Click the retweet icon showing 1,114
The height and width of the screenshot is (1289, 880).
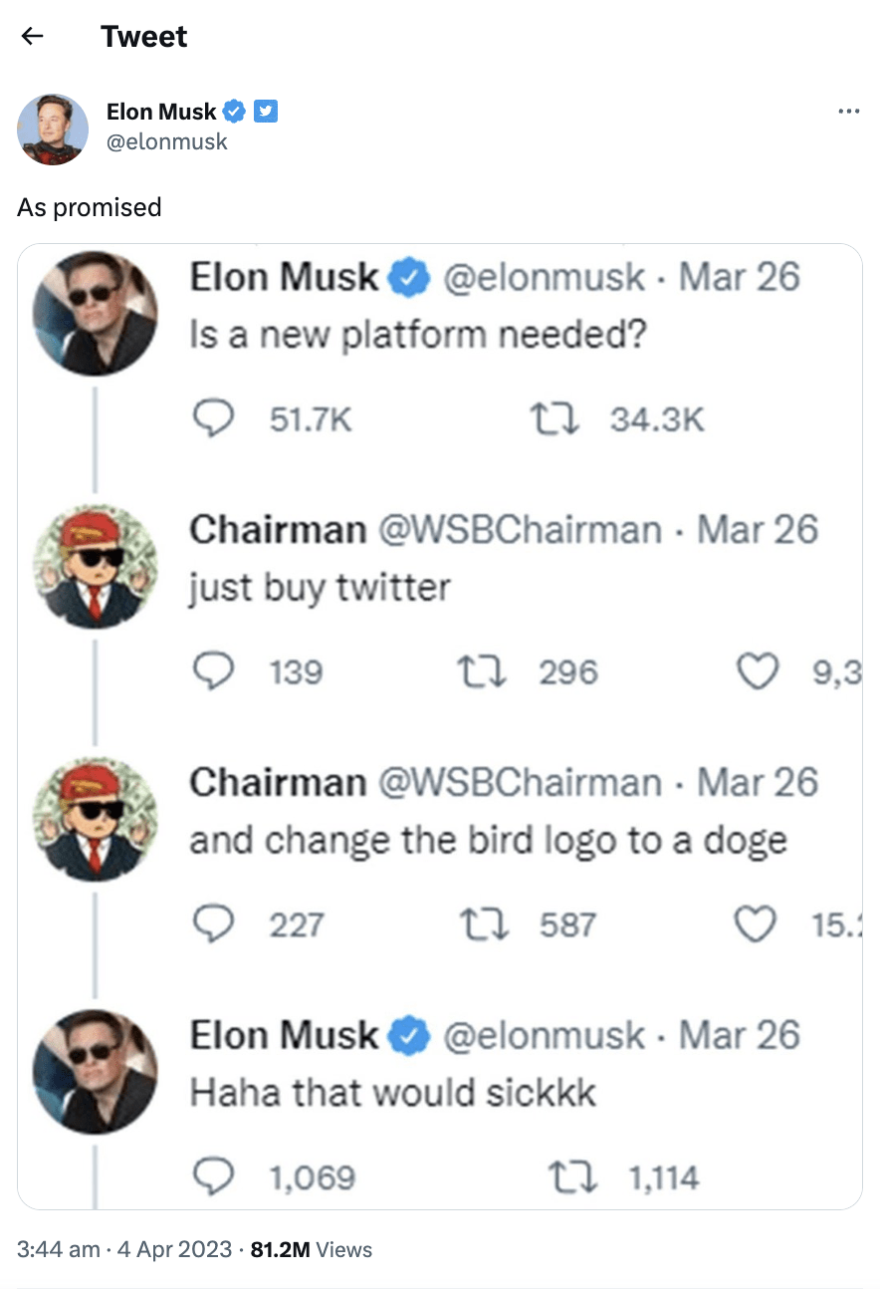(x=572, y=1176)
